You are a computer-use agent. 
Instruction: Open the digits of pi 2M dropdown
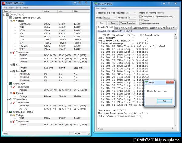click(x=131, y=13)
